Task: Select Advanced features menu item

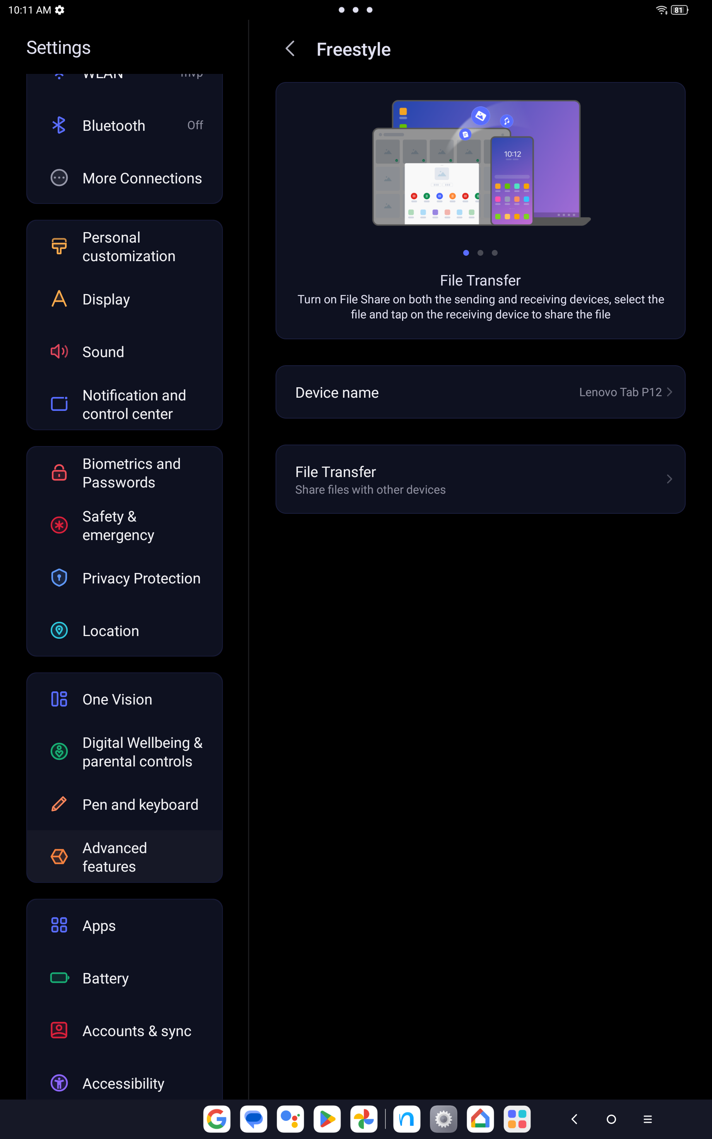Action: (125, 857)
